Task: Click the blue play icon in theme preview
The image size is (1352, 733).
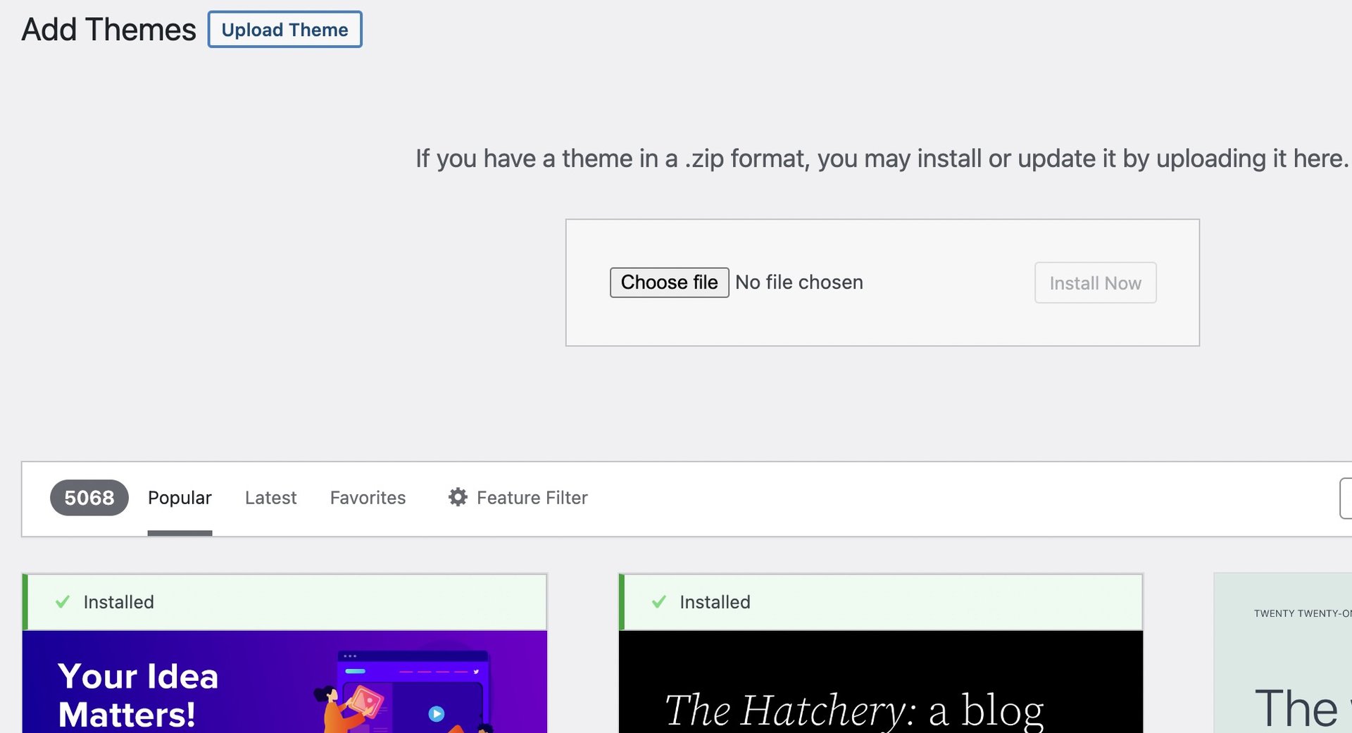Action: click(437, 714)
